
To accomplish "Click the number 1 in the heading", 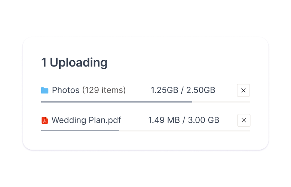I will pyautogui.click(x=44, y=63).
